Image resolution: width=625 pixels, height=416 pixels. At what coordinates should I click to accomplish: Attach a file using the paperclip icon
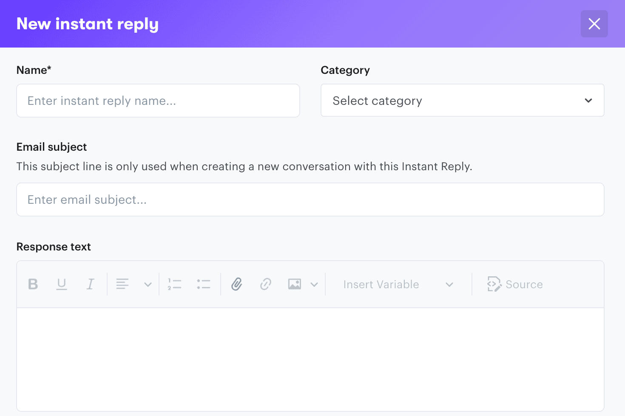(236, 284)
